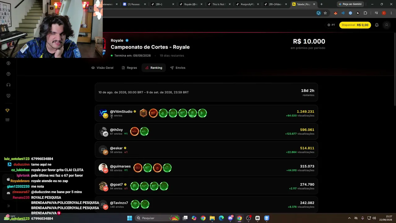Open the @eskar ranking entry
Image resolution: width=396 pixels, height=223 pixels.
[206, 150]
